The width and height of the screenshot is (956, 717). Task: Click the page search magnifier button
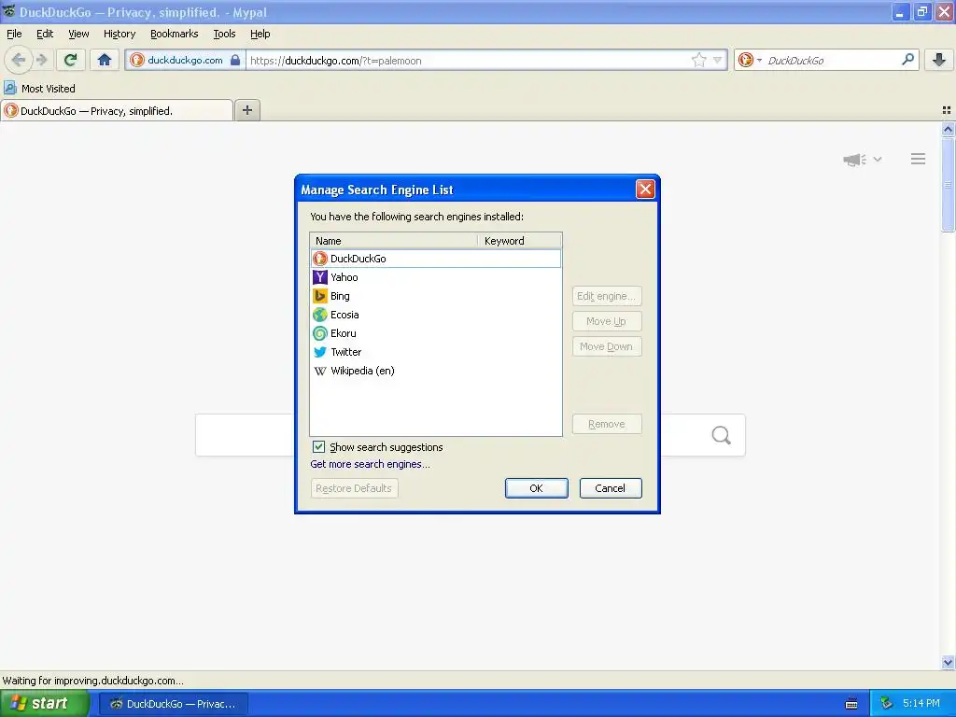coord(722,435)
